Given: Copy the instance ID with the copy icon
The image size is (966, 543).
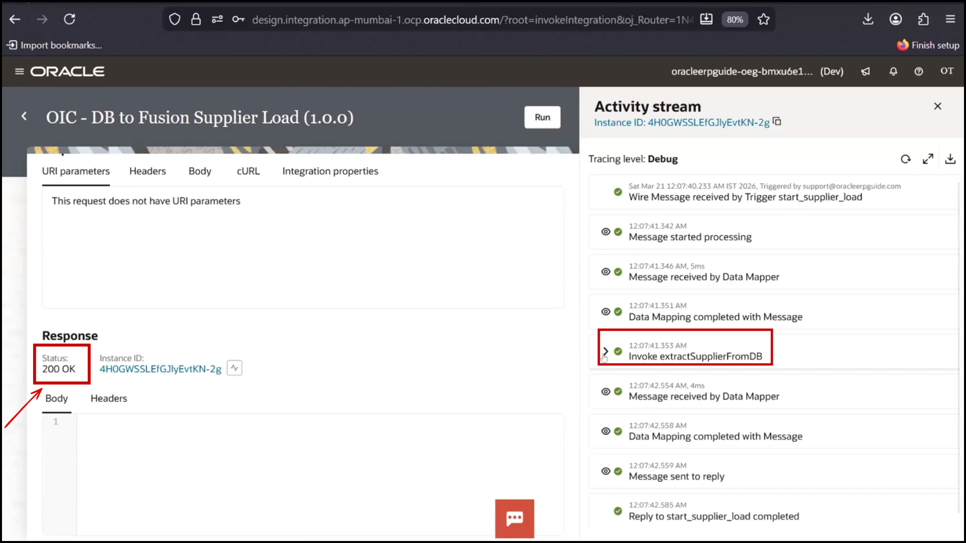Looking at the screenshot, I should 777,122.
